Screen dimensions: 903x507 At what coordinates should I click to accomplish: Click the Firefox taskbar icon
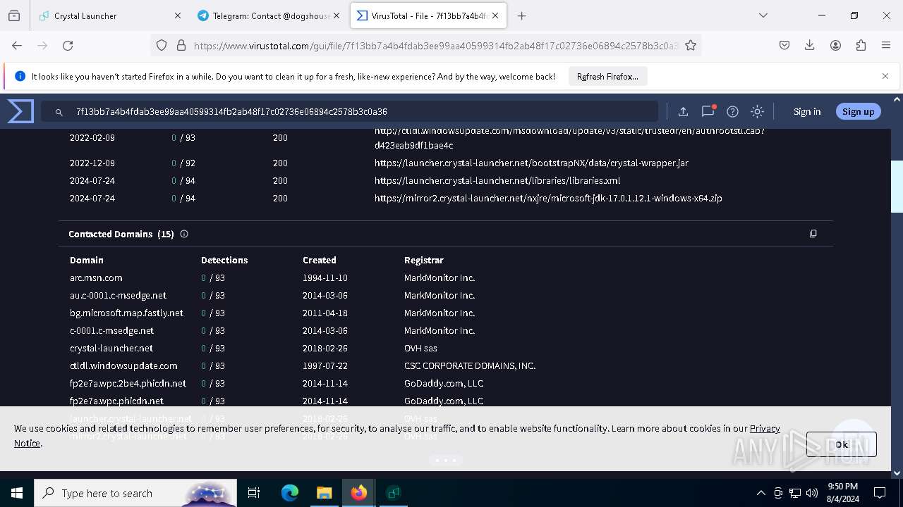(359, 493)
